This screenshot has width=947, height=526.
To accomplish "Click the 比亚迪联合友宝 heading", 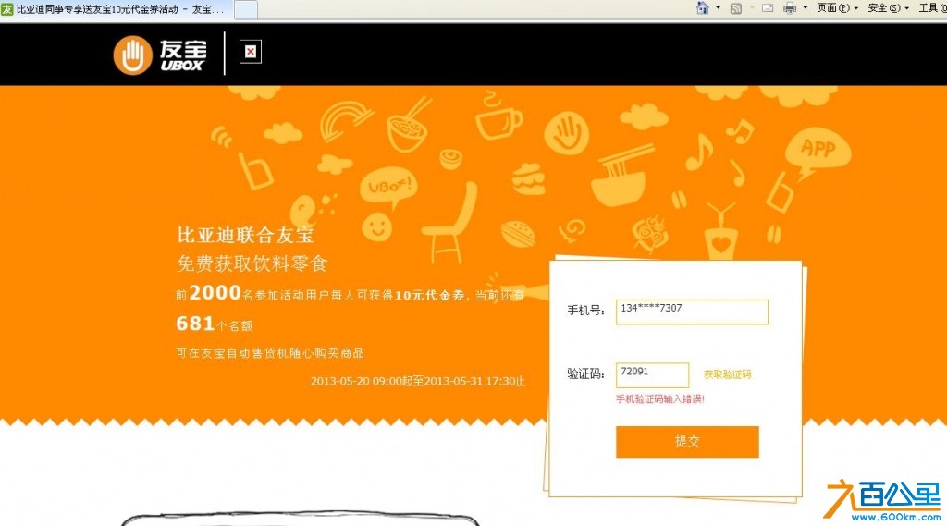I will click(x=245, y=234).
